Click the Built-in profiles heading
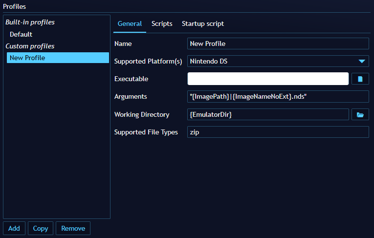 (30, 22)
